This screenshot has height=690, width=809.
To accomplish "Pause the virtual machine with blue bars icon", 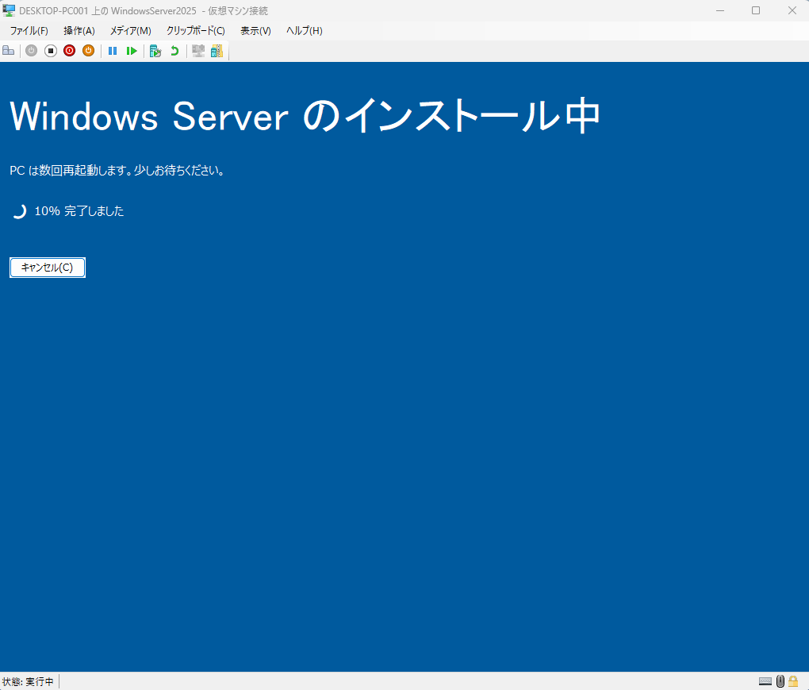I will coord(113,51).
